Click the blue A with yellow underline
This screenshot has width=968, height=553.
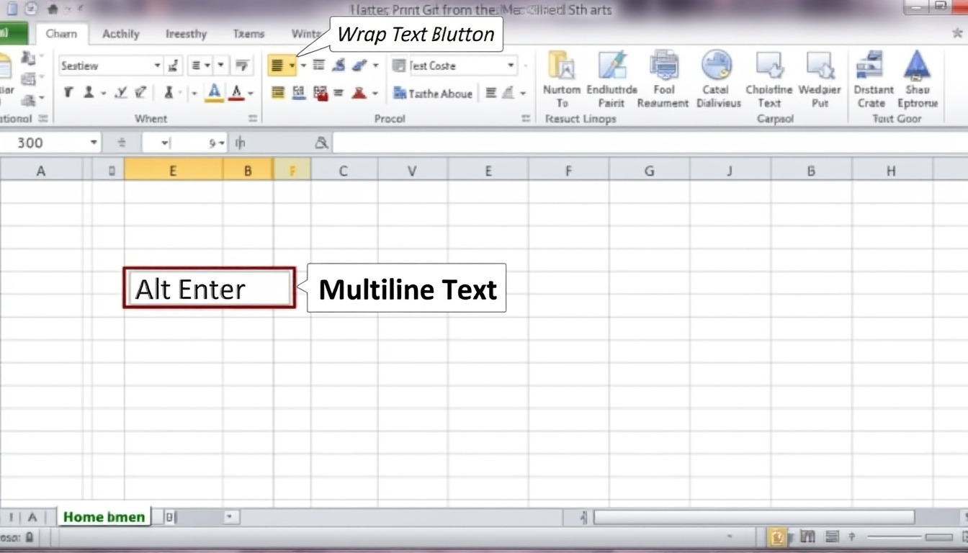pos(214,92)
